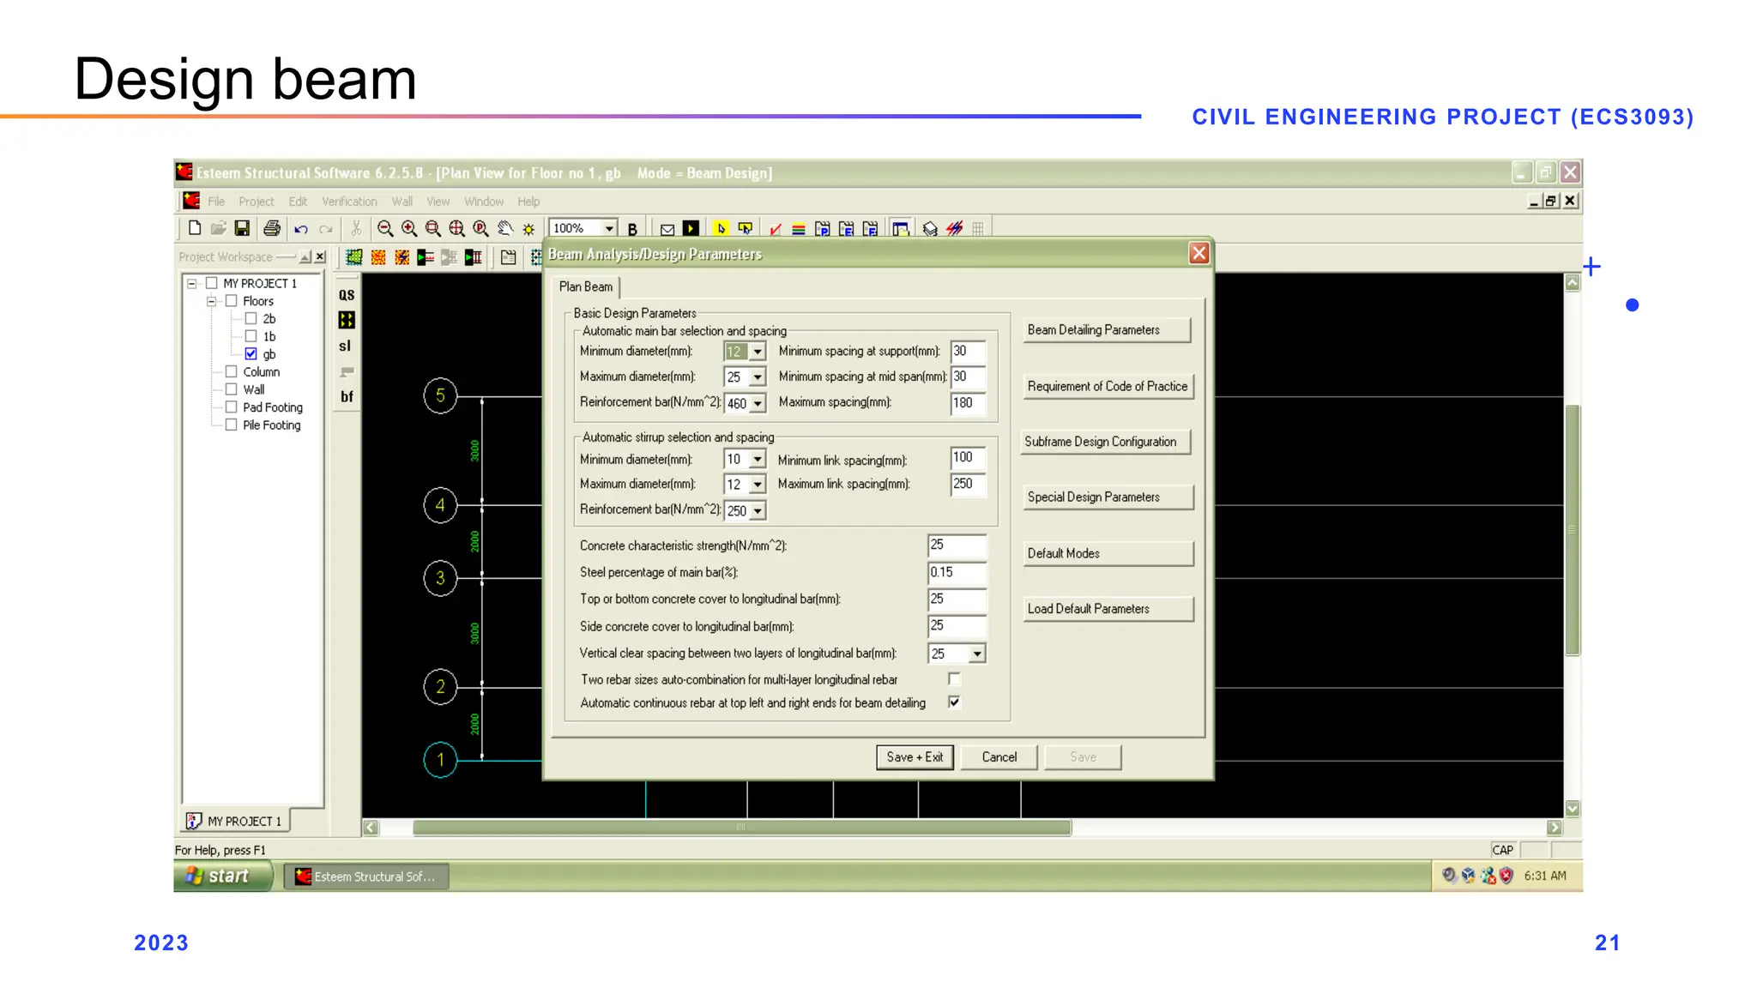1757x988 pixels.
Task: Open stirrup reinforcement bar 250 dropdown
Action: click(758, 510)
